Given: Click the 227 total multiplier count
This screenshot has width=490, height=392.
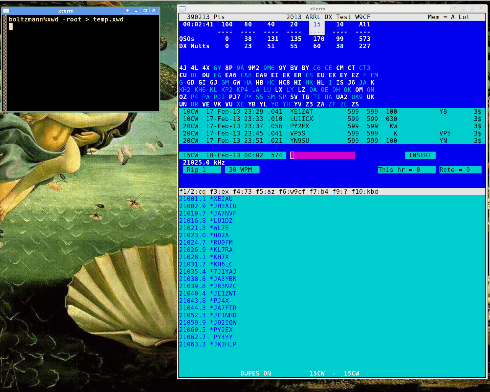Looking at the screenshot, I should point(365,46).
